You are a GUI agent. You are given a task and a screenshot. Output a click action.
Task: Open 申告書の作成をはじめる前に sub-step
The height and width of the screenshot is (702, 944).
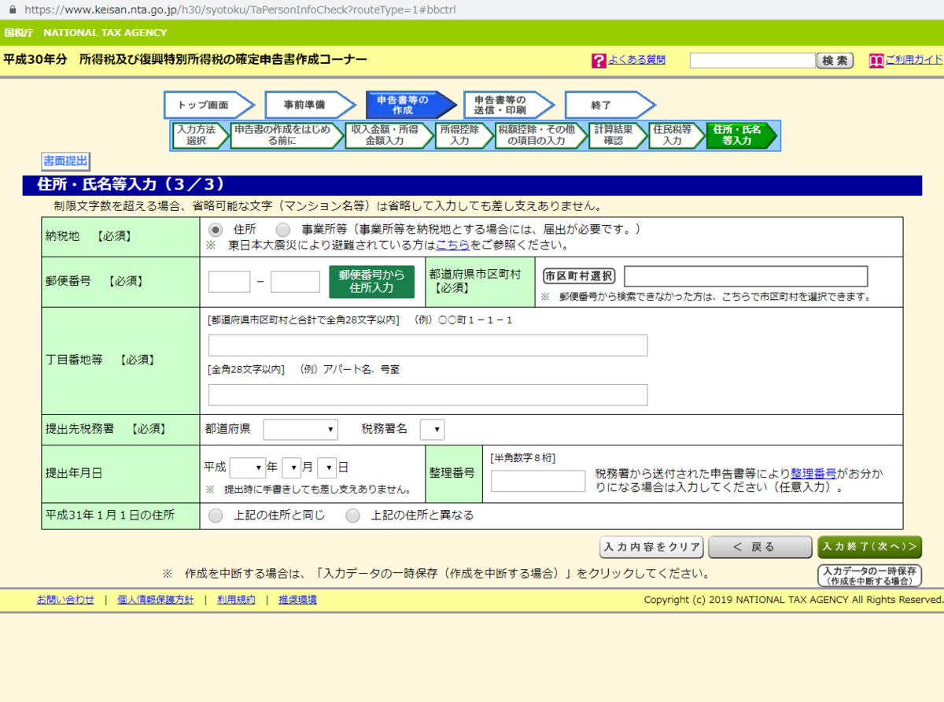[287, 135]
